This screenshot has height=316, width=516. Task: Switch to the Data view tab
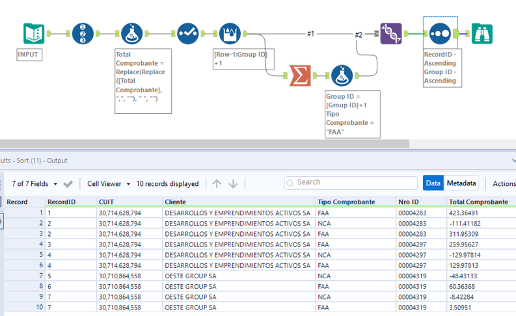pyautogui.click(x=433, y=183)
